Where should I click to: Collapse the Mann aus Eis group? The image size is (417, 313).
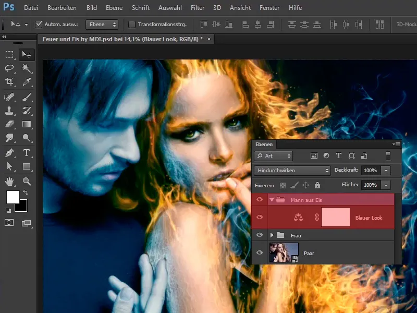(x=272, y=200)
